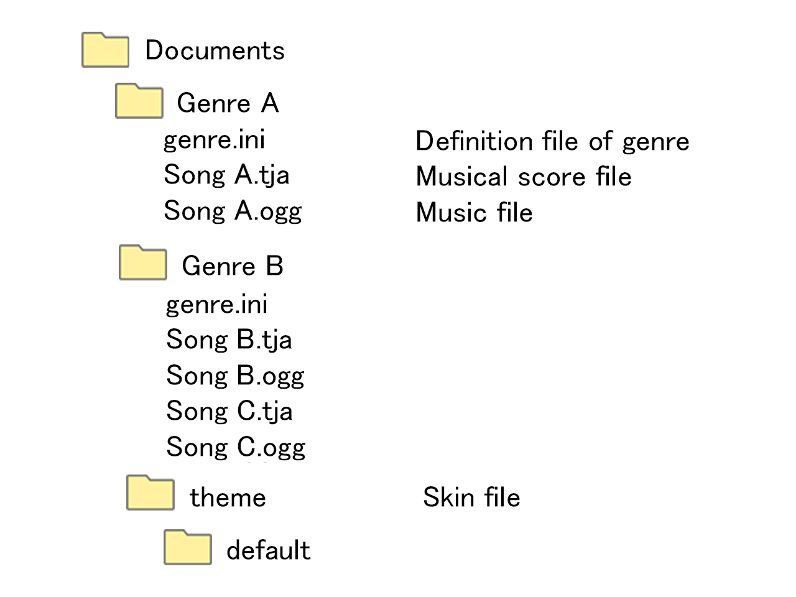Select the Song C.tja file
Image resolution: width=796 pixels, height=597 pixels.
coord(229,412)
